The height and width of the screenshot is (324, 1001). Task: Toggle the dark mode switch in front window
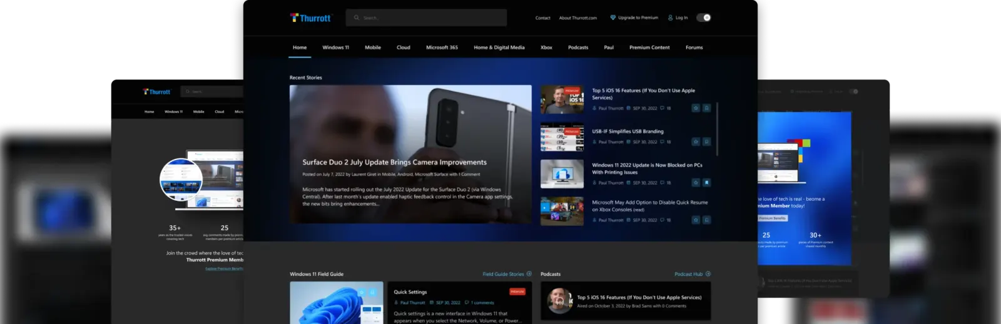704,18
